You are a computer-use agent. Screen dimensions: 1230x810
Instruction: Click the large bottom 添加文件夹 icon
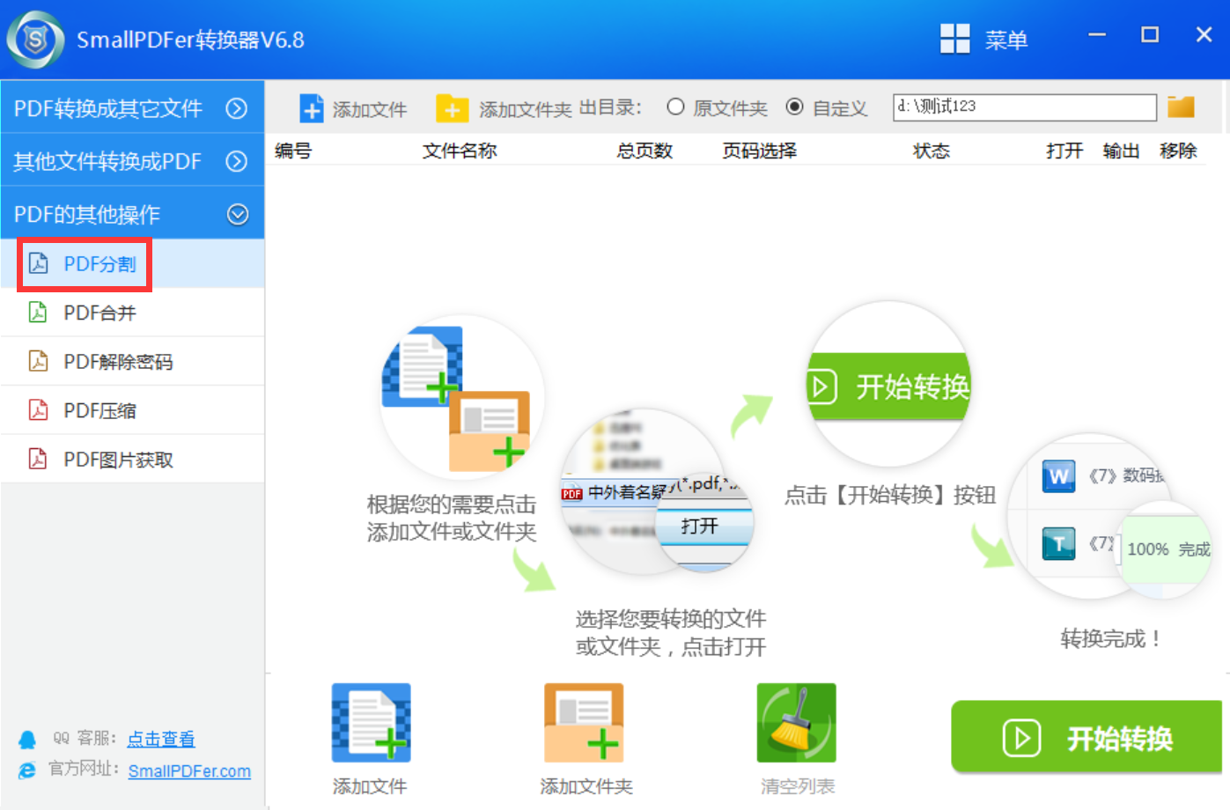pyautogui.click(x=584, y=723)
